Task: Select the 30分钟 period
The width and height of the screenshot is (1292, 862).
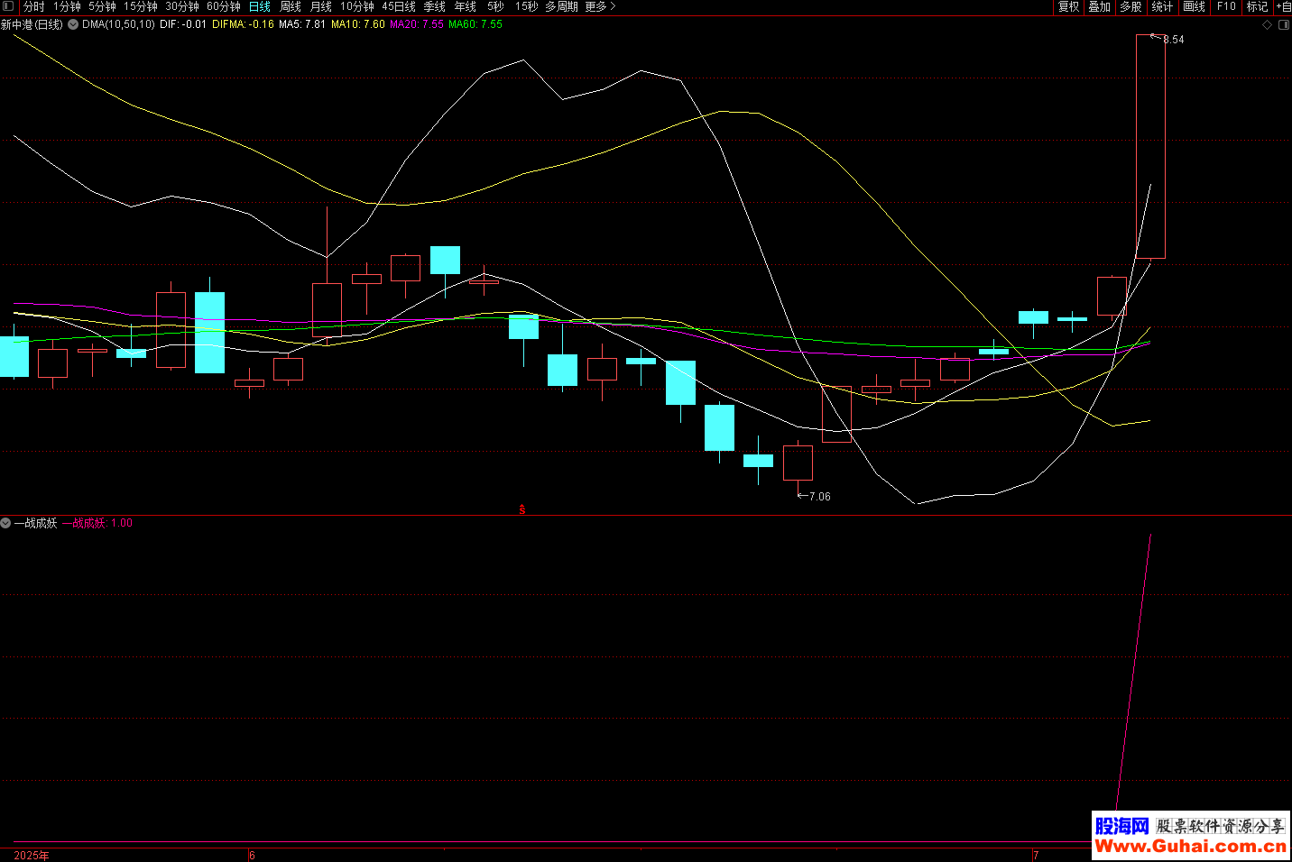Action: [x=182, y=6]
